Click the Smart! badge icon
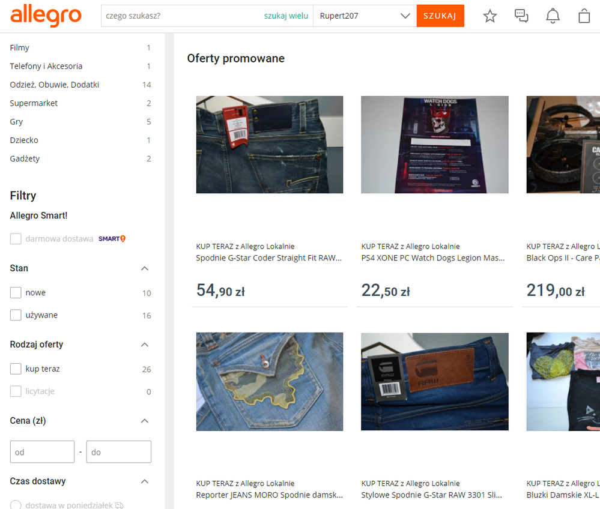Image resolution: width=600 pixels, height=509 pixels. (x=112, y=239)
